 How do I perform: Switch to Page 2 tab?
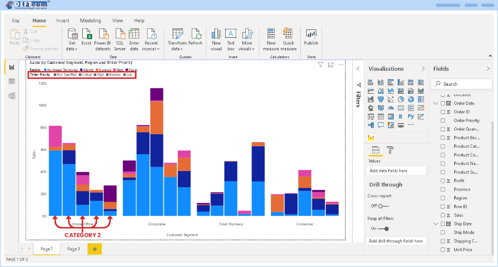74,249
